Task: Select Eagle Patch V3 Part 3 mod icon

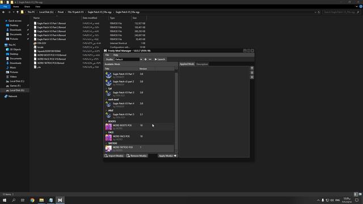Action: 108,93
